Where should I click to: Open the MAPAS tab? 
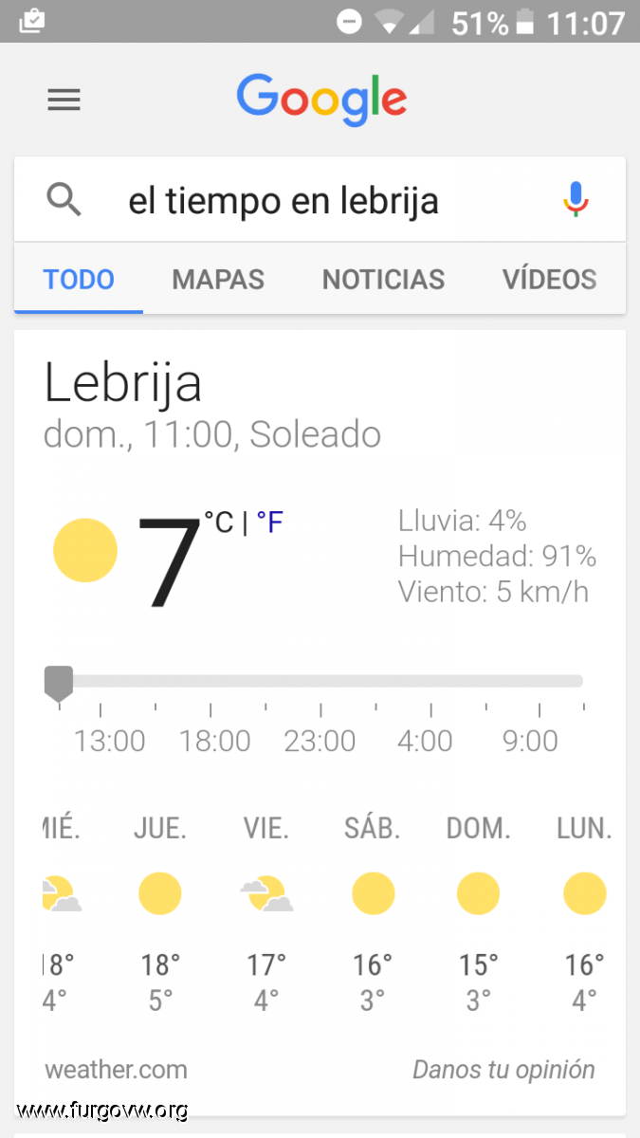tap(218, 280)
